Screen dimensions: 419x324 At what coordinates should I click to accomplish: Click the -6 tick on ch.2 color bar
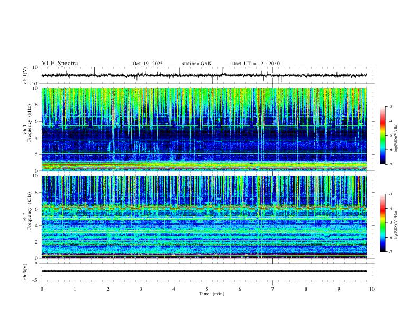pos(390,237)
